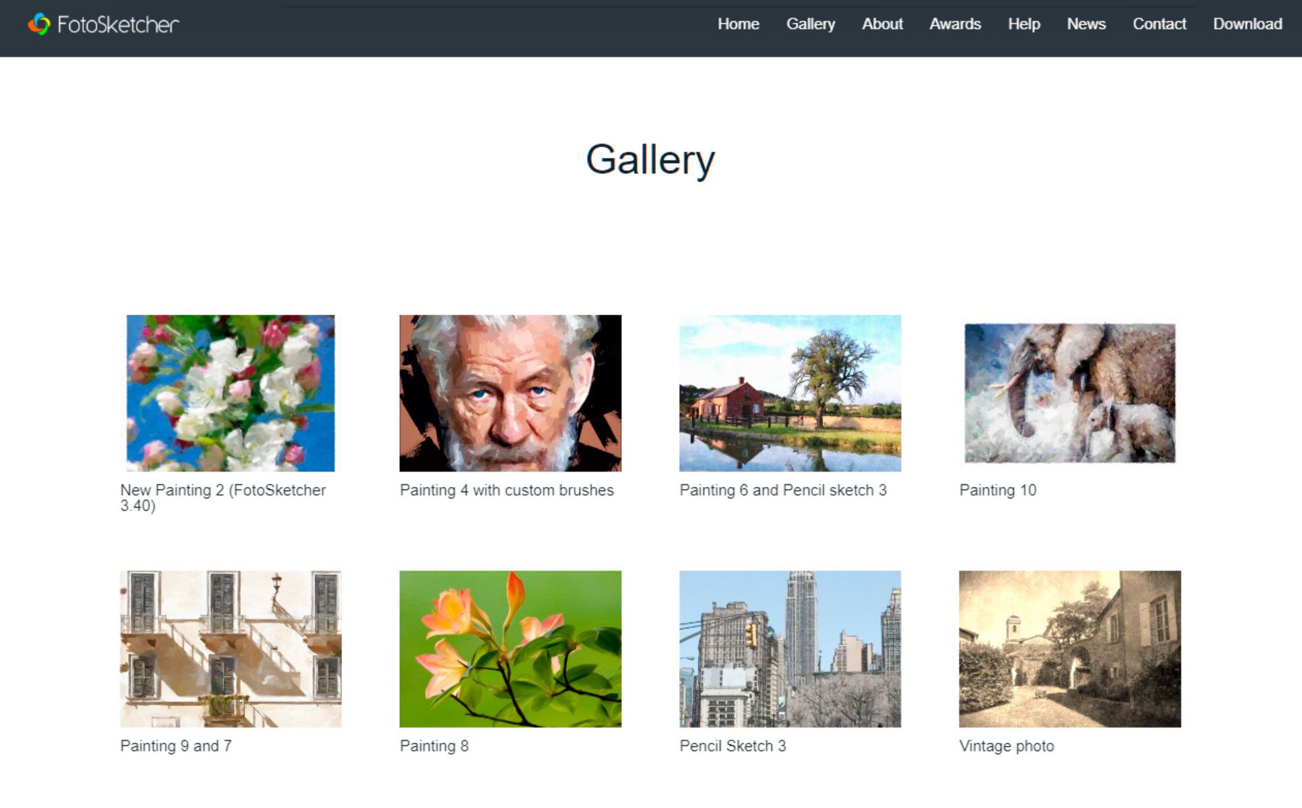Open the 'Painting 6 and Pencil sketch 3' caption
1302x808 pixels.
tap(782, 490)
